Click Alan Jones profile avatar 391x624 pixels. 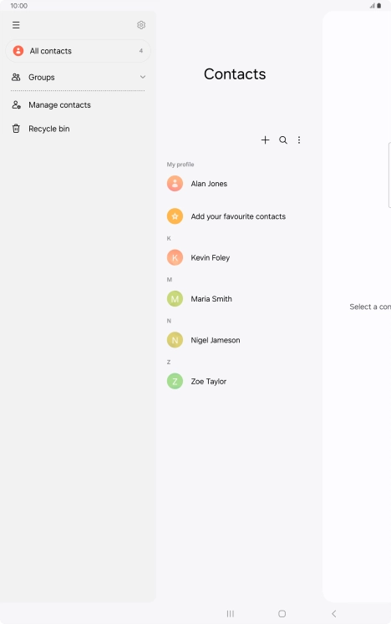point(175,184)
